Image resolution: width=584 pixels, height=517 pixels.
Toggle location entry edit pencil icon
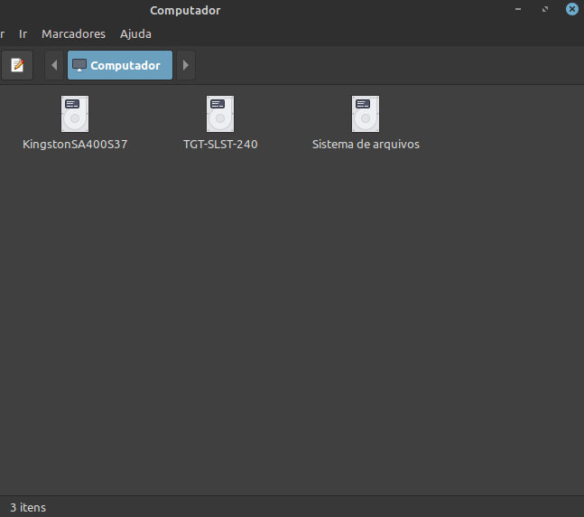click(17, 65)
